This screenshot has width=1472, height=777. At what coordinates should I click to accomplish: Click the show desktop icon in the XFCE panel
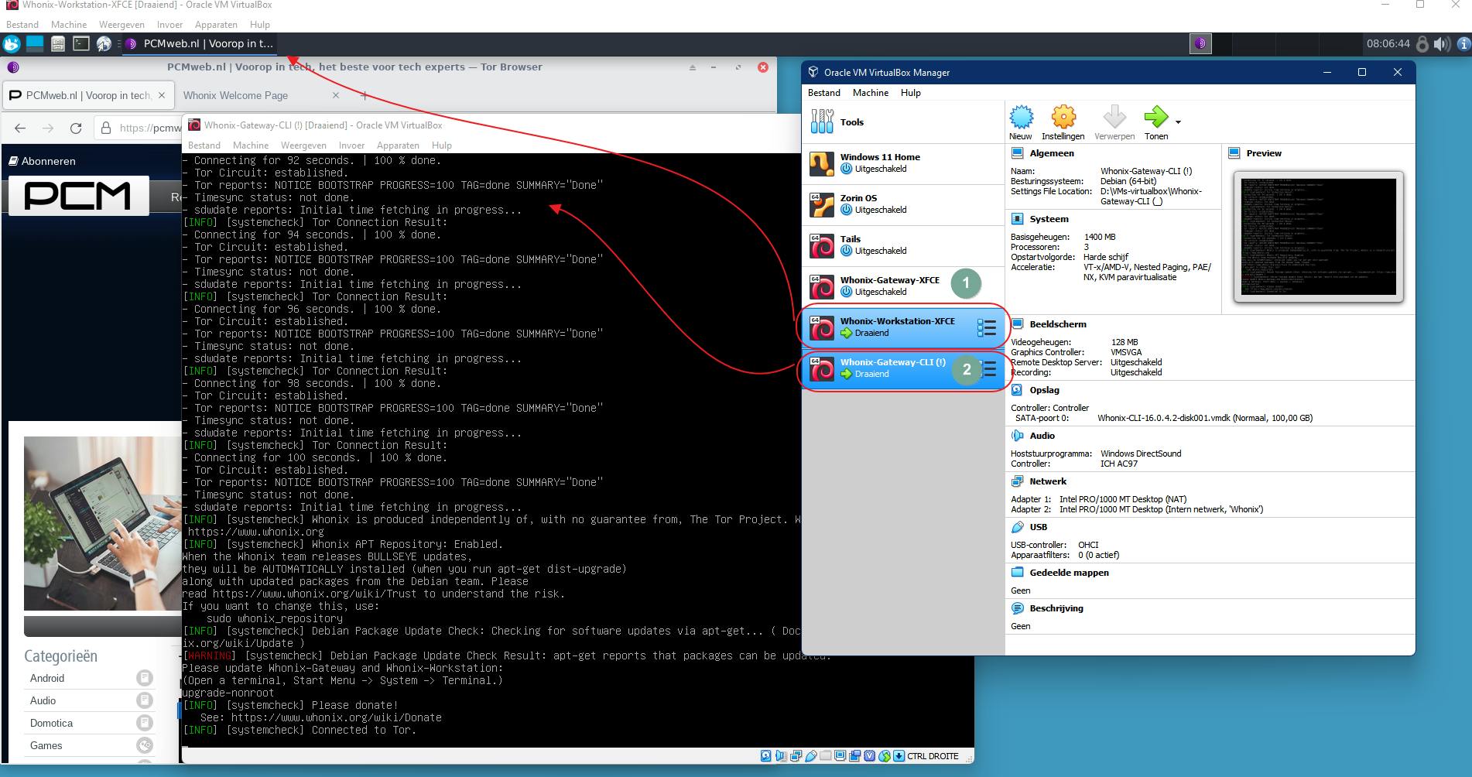[35, 43]
